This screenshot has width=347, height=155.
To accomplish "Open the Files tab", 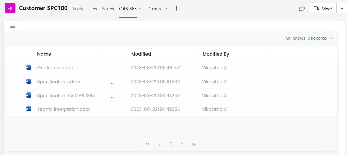I will tap(92, 9).
